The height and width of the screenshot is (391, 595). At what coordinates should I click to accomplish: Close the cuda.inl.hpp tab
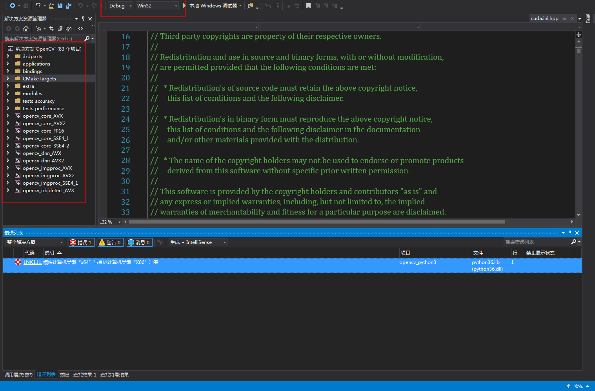(572, 18)
